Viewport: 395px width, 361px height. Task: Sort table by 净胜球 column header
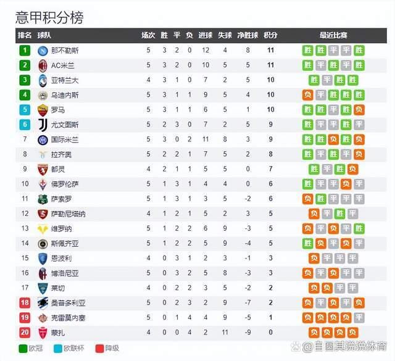point(247,35)
